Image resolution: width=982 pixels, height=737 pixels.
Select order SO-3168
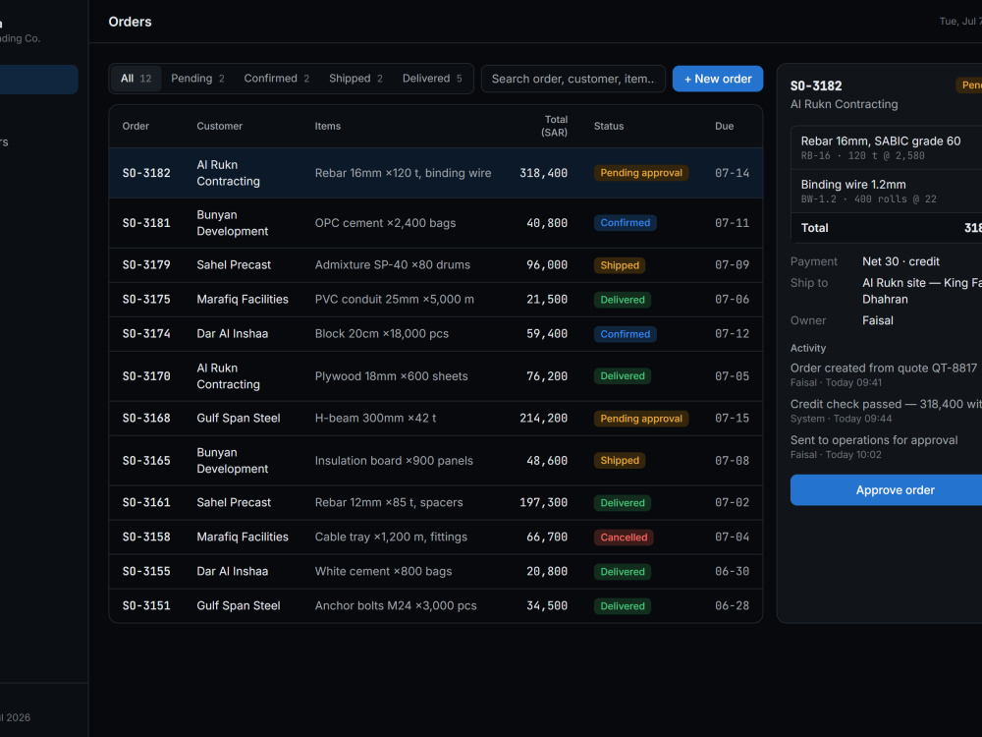tap(436, 418)
